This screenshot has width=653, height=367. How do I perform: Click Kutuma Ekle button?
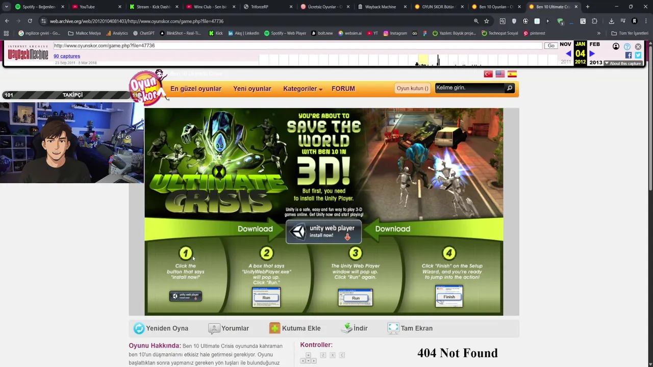(x=295, y=328)
